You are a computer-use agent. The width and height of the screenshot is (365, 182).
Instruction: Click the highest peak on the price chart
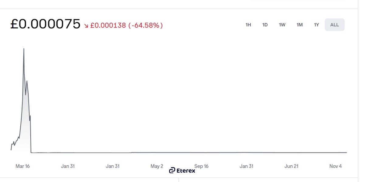point(24,49)
